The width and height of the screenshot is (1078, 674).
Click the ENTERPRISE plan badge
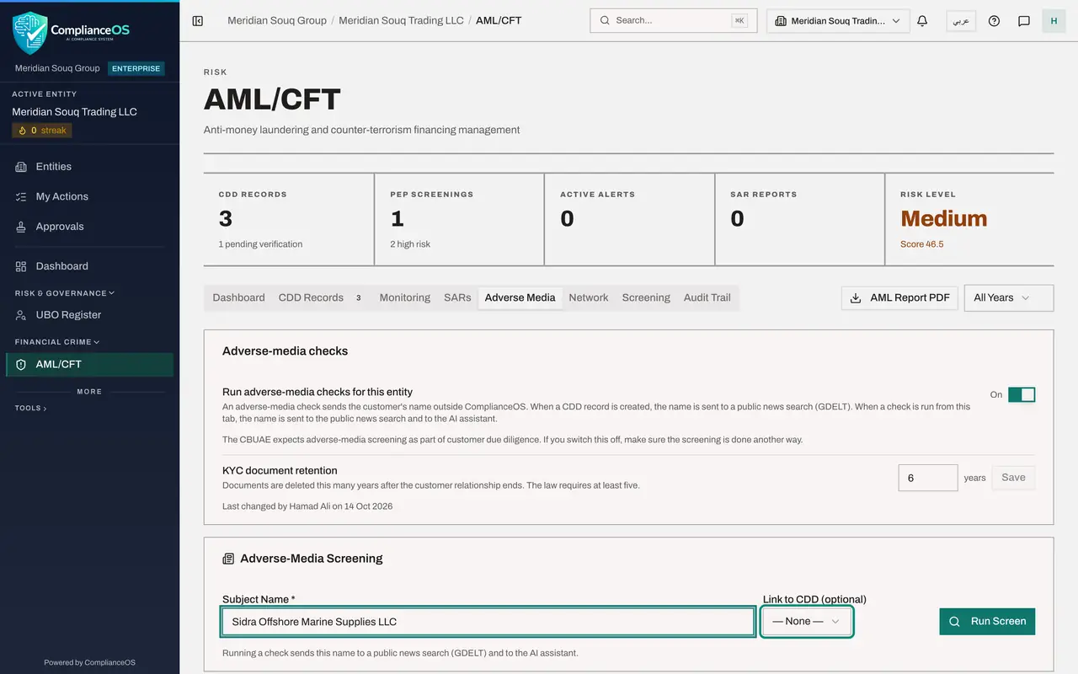136,68
